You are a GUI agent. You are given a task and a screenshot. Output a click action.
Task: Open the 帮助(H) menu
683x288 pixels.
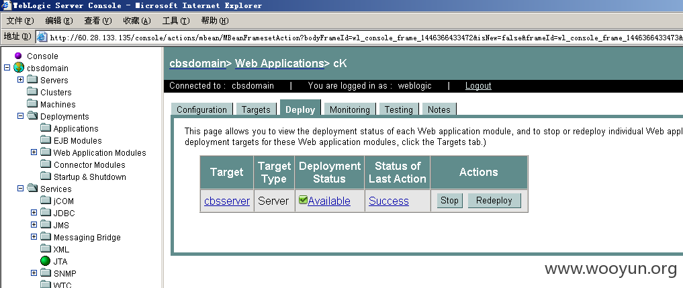tap(215, 21)
